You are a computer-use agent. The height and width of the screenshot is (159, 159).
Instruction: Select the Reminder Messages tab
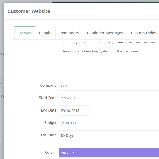[x=105, y=33]
